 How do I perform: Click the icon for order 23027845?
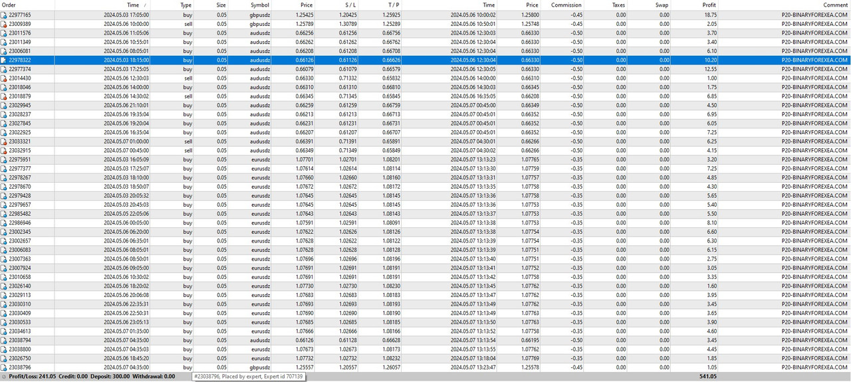[x=4, y=123]
